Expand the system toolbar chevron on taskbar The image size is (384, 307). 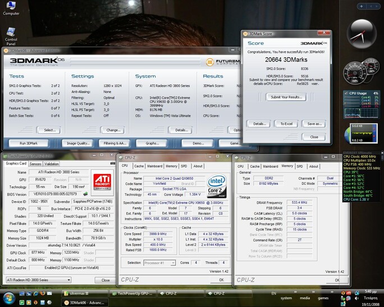pyautogui.click(x=295, y=292)
